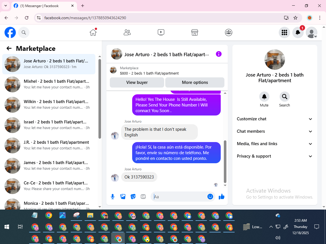Click the $800 - 2 beds 1 bath listing
This screenshot has height=244, width=326.
(149, 73)
